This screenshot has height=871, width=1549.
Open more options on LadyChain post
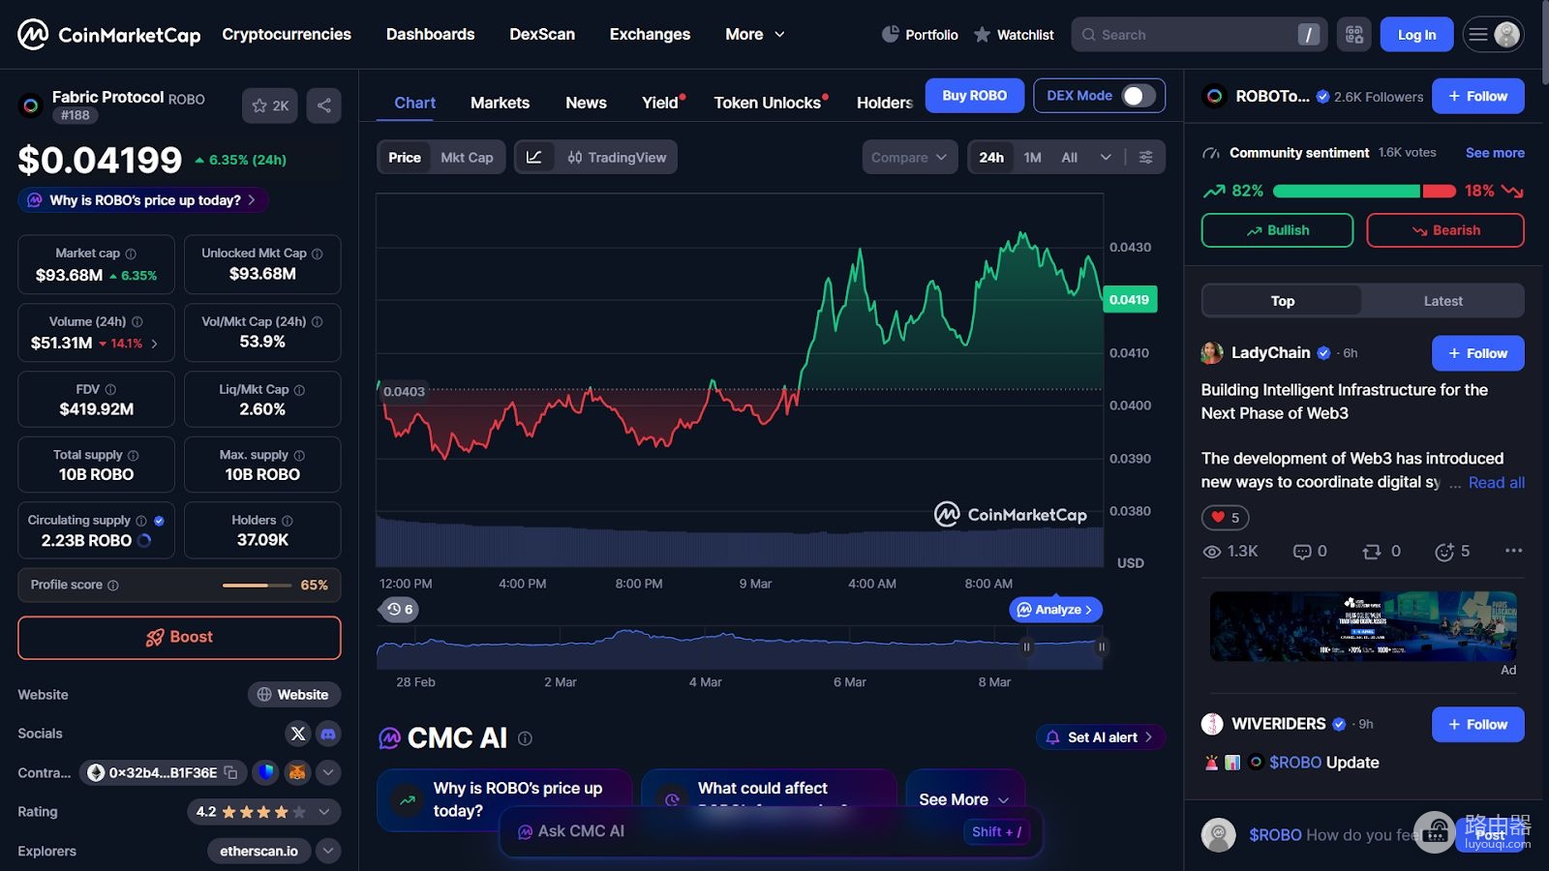(1513, 551)
